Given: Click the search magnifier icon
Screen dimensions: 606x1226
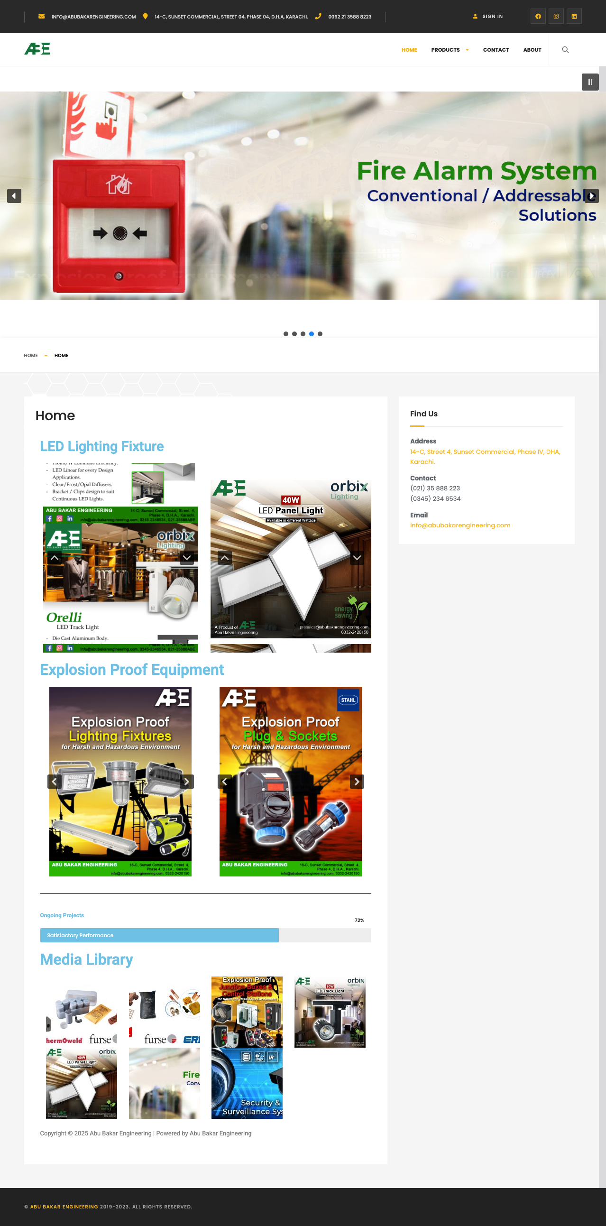Looking at the screenshot, I should (565, 50).
